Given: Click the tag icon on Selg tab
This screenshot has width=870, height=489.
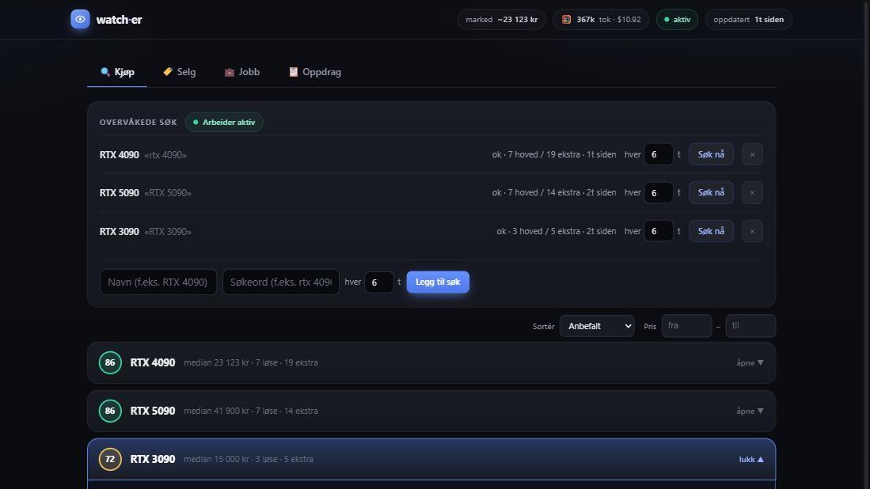Looking at the screenshot, I should [x=168, y=71].
